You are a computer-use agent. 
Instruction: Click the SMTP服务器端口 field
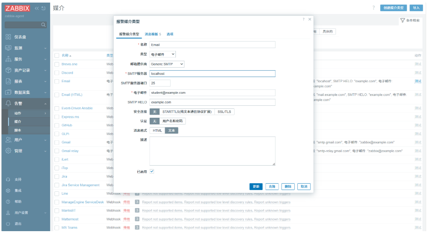(160, 83)
